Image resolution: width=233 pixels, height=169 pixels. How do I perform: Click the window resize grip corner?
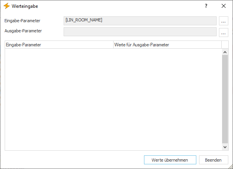[x=231, y=167]
